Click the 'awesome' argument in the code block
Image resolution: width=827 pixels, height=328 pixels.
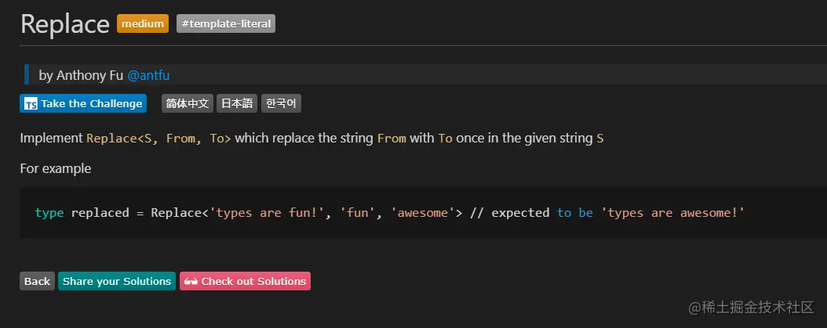tap(422, 212)
